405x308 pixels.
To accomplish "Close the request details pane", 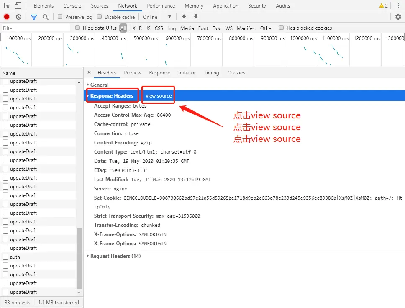I will (x=89, y=73).
